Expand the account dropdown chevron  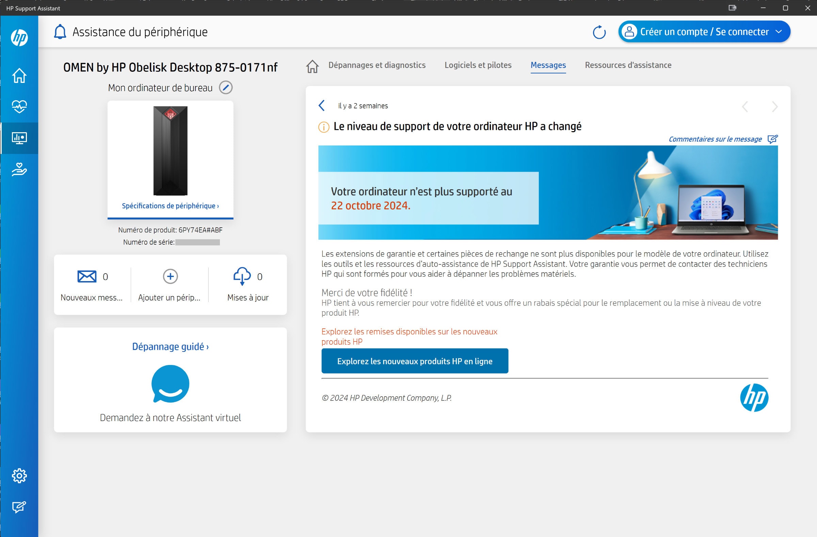point(779,32)
